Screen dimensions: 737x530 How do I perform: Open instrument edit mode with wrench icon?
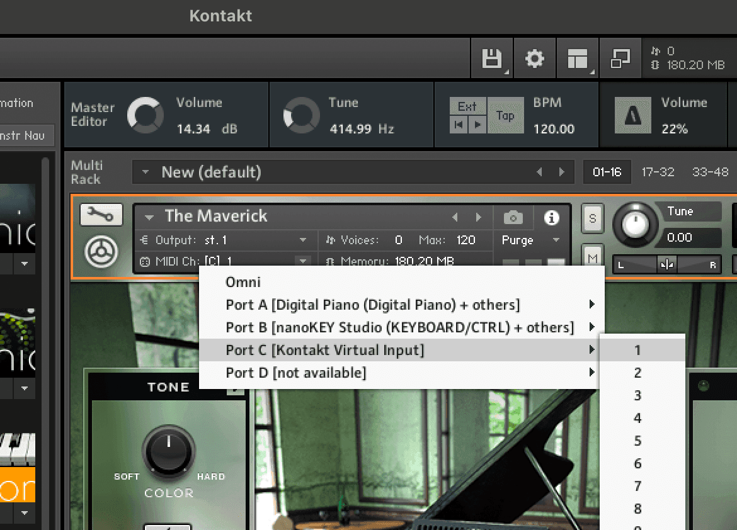click(x=101, y=216)
